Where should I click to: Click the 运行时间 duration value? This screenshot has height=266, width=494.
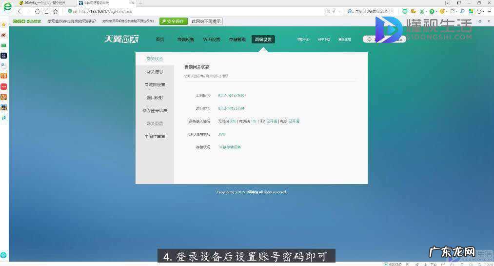coord(231,108)
